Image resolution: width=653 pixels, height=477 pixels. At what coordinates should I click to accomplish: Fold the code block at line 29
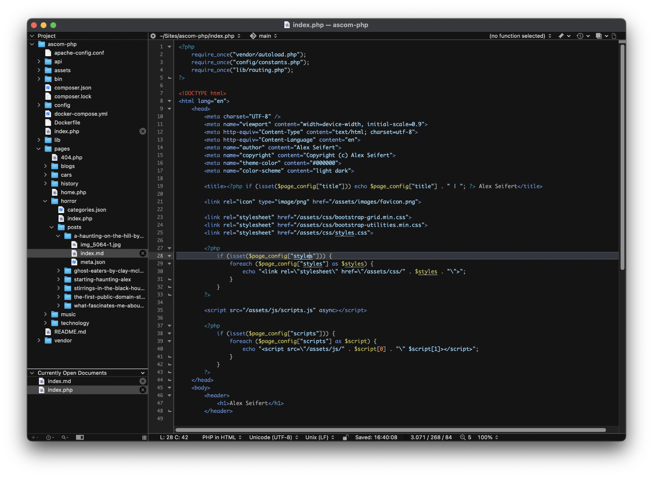pyautogui.click(x=169, y=264)
